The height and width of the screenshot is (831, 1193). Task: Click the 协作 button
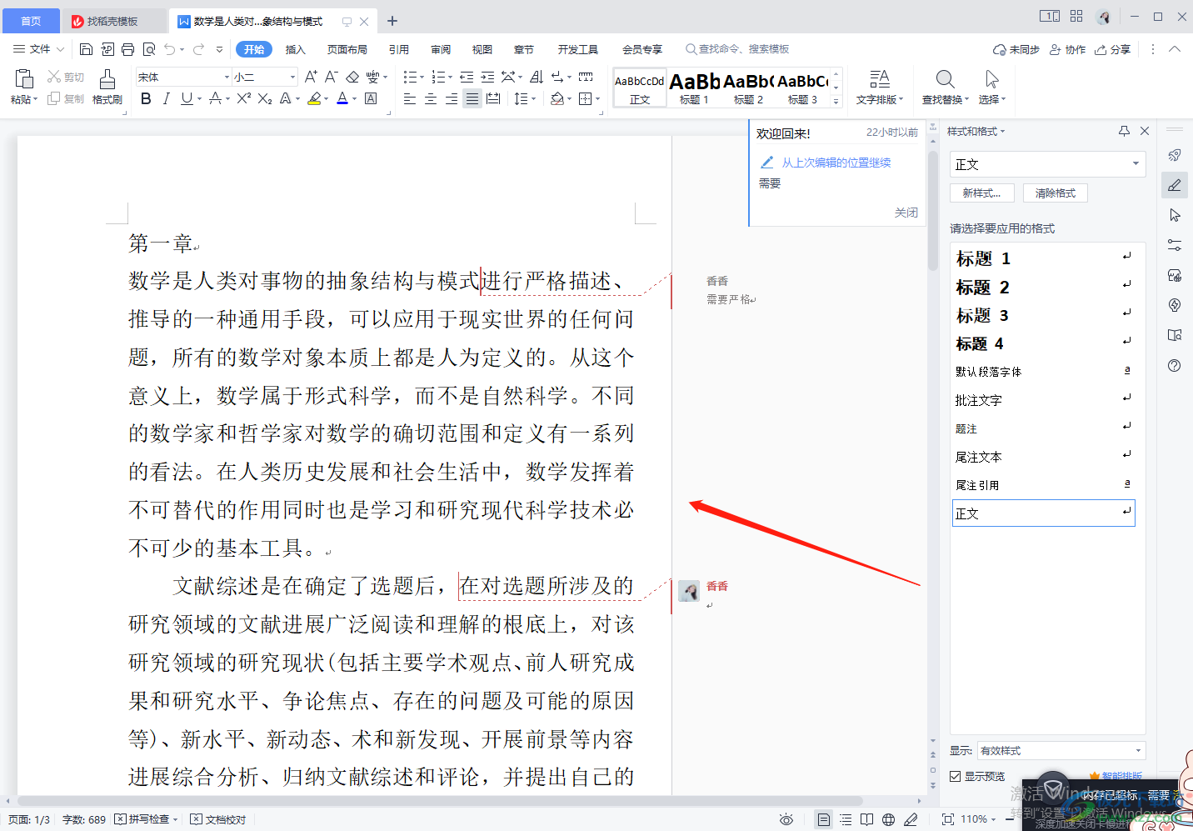pos(1067,49)
